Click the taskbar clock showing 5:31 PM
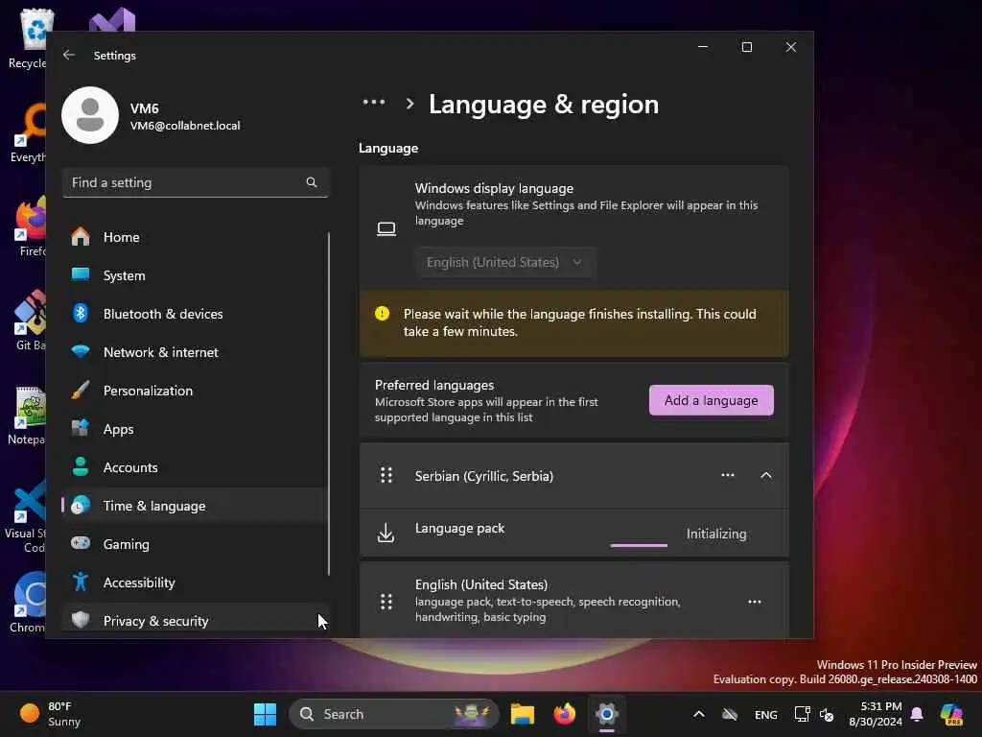The image size is (982, 737). coord(875,714)
